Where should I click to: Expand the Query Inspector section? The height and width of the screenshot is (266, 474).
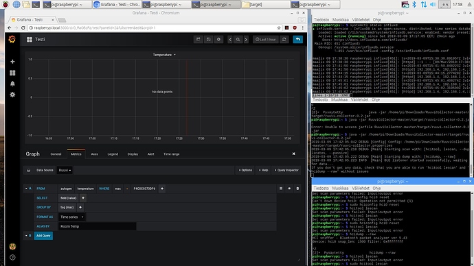click(x=286, y=170)
